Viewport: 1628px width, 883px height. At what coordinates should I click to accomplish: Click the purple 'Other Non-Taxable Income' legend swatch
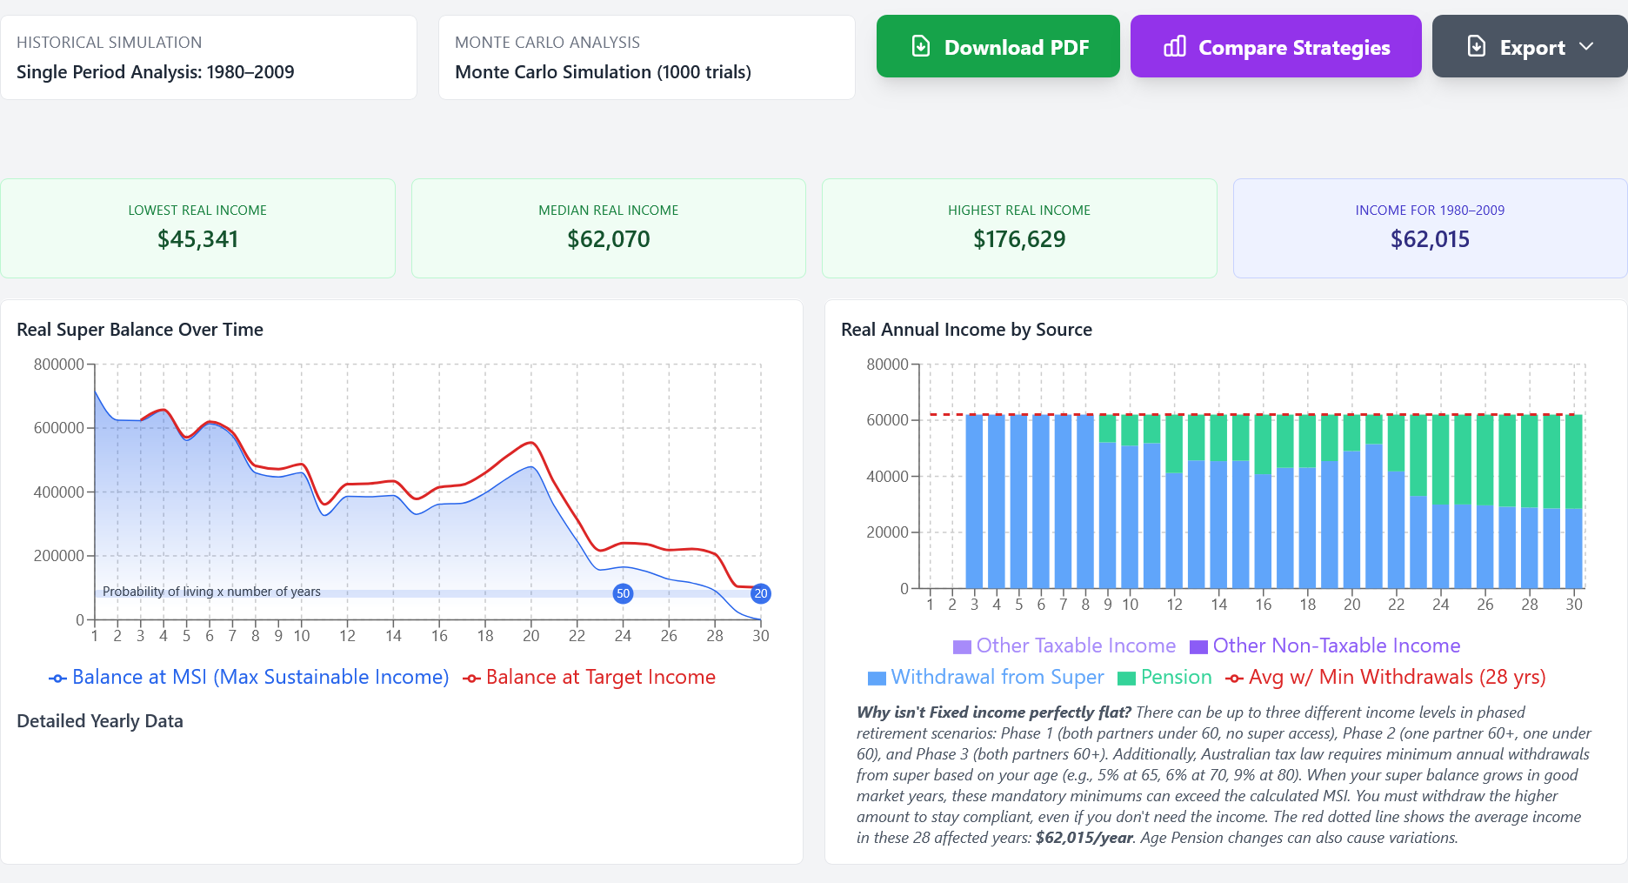(x=1198, y=646)
